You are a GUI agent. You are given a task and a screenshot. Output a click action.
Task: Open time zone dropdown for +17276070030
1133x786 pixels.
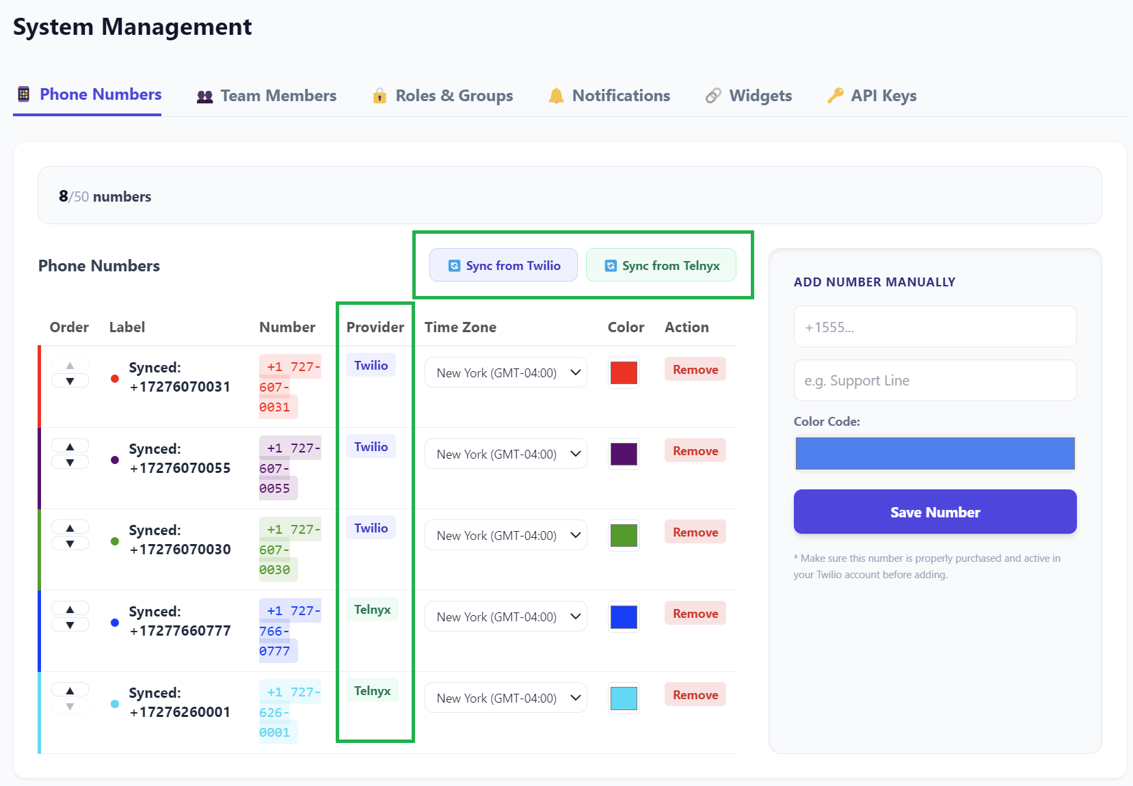506,535
